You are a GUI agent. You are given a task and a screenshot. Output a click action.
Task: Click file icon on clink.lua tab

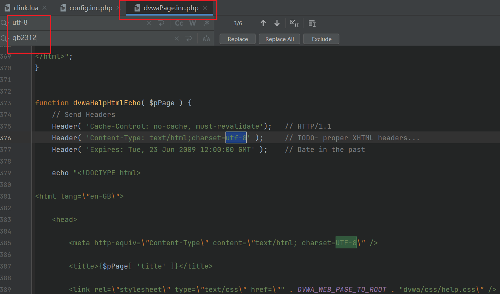(x=7, y=8)
